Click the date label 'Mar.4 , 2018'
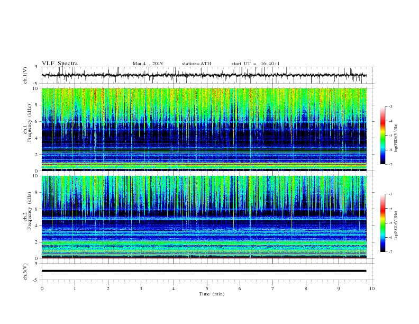419x324 pixels. click(x=148, y=64)
